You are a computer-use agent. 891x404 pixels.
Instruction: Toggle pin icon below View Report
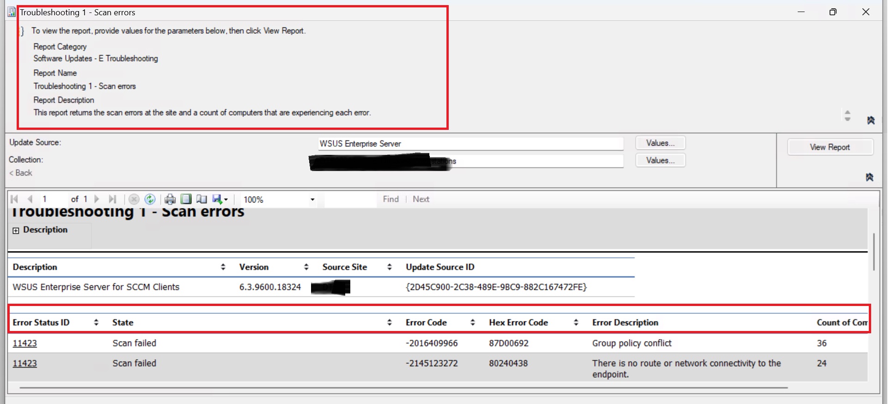click(869, 177)
